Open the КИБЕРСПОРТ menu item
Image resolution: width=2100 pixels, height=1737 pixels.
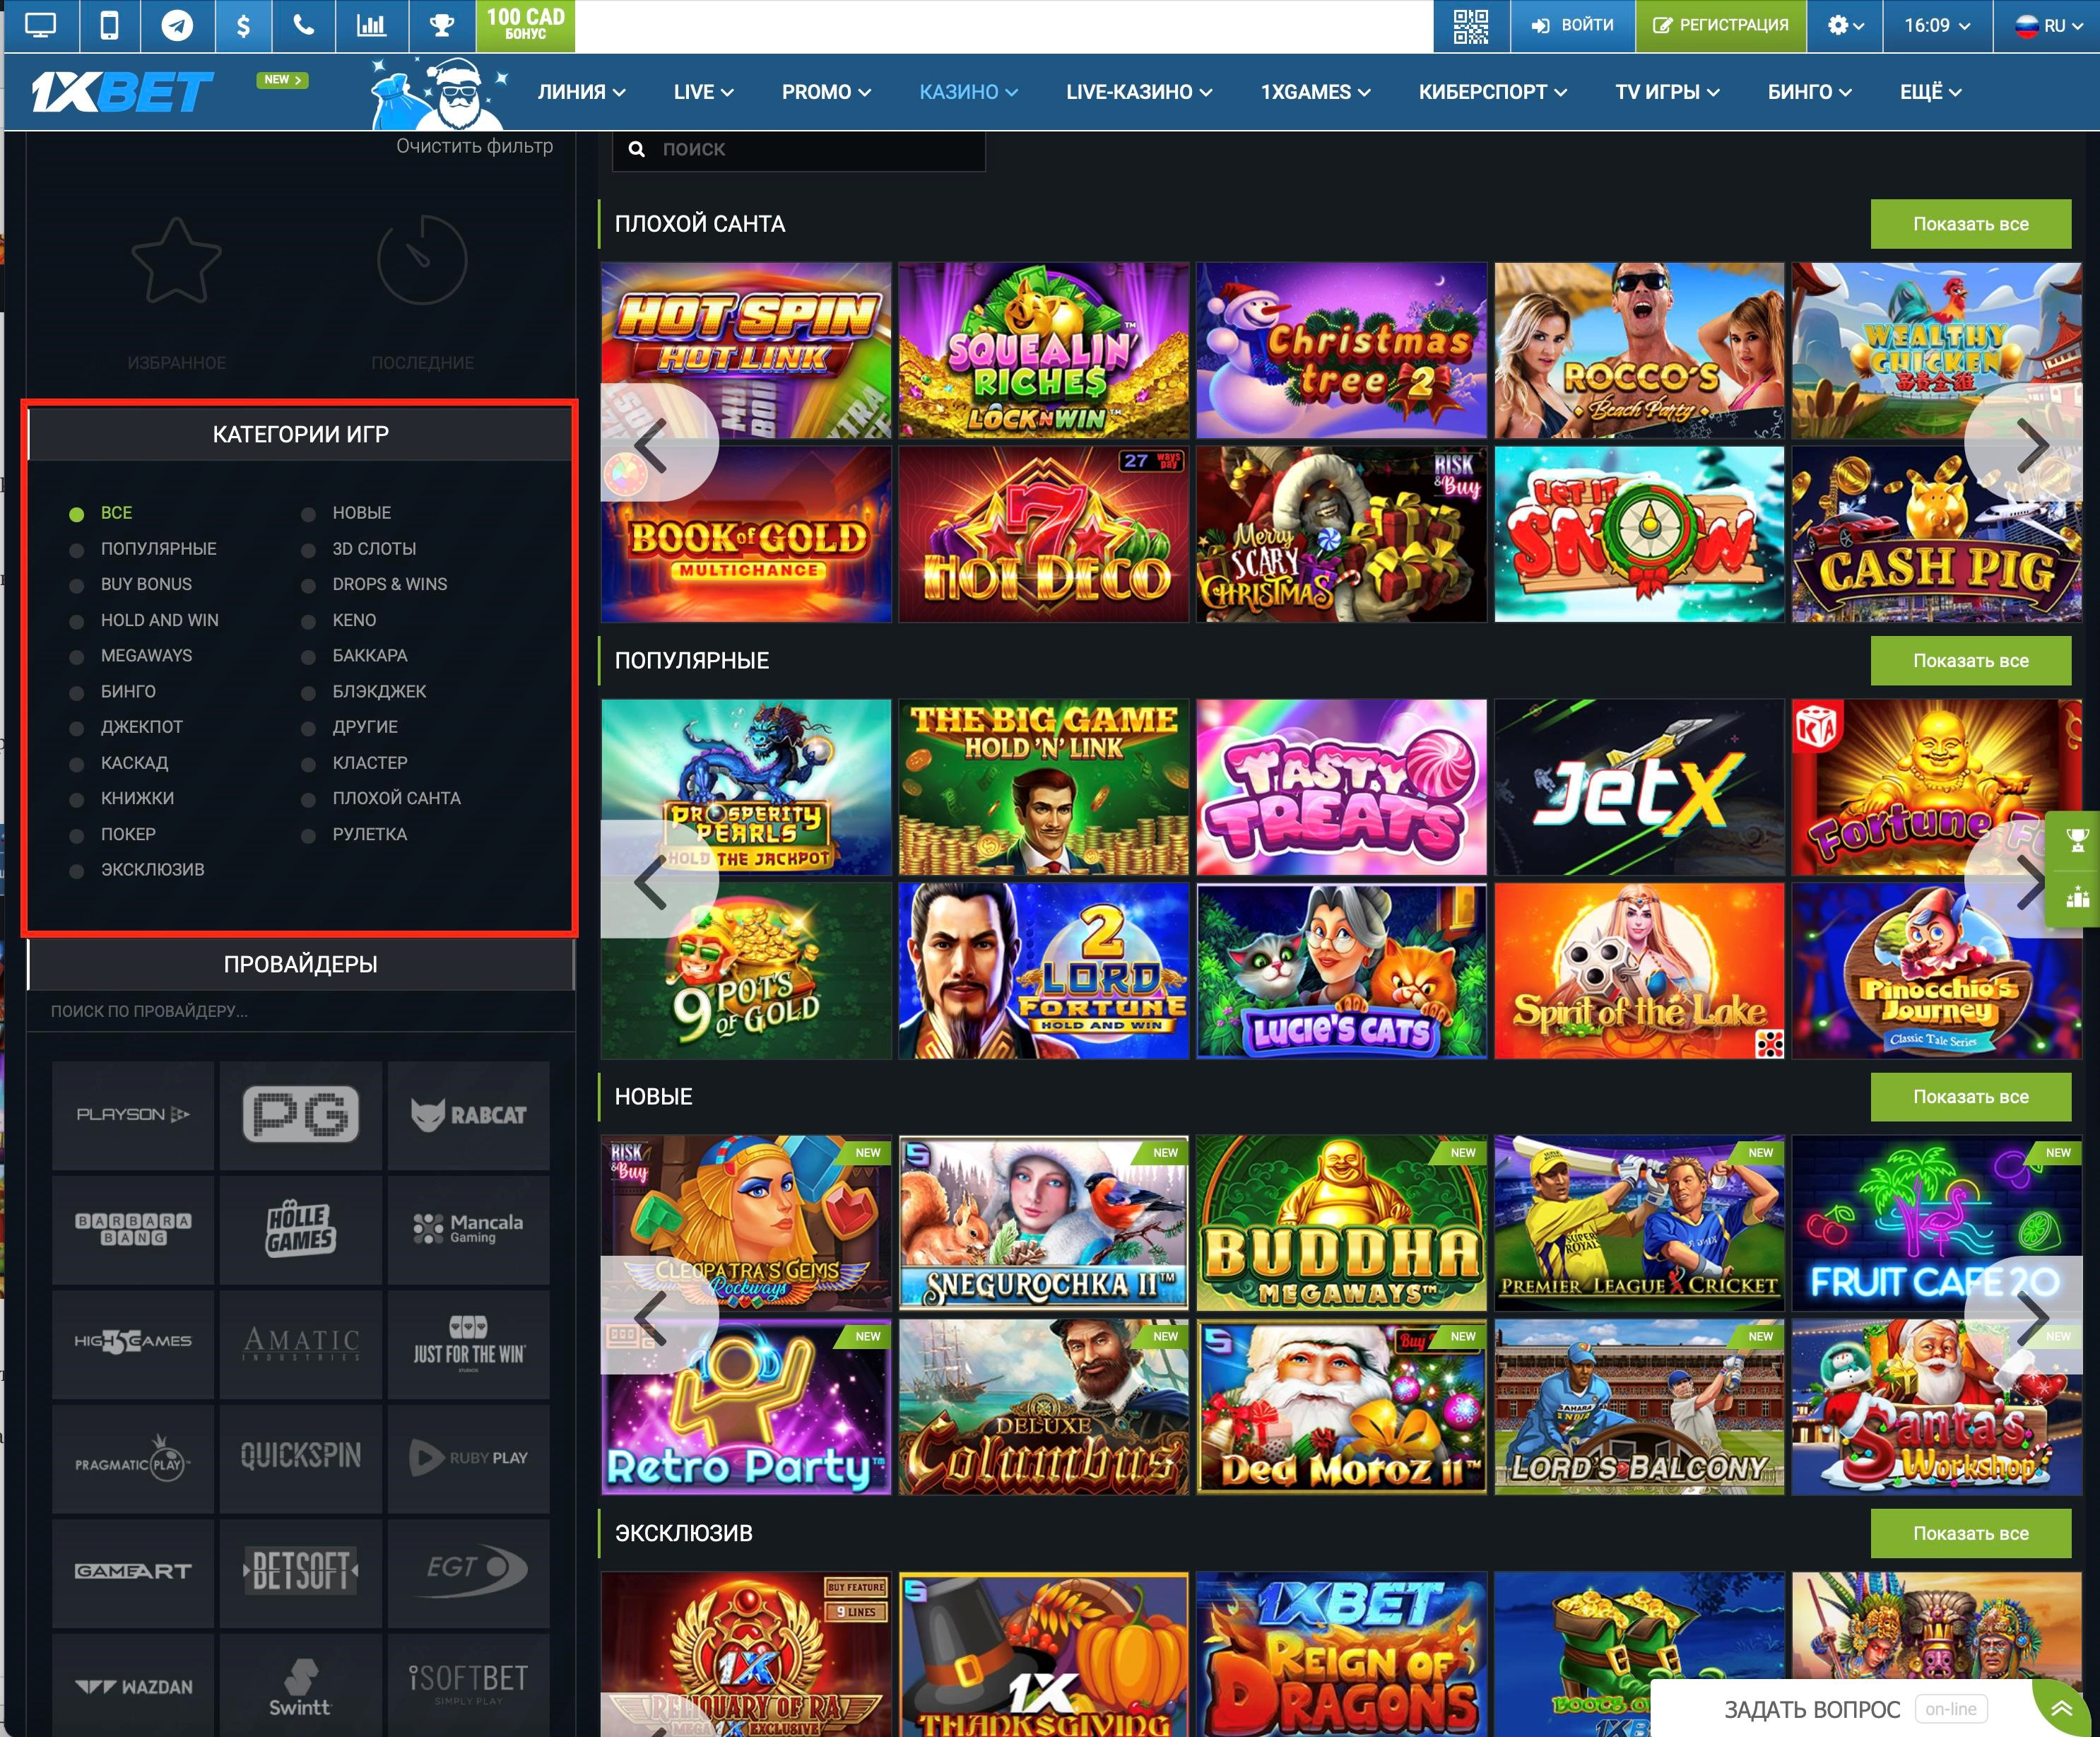click(x=1492, y=92)
